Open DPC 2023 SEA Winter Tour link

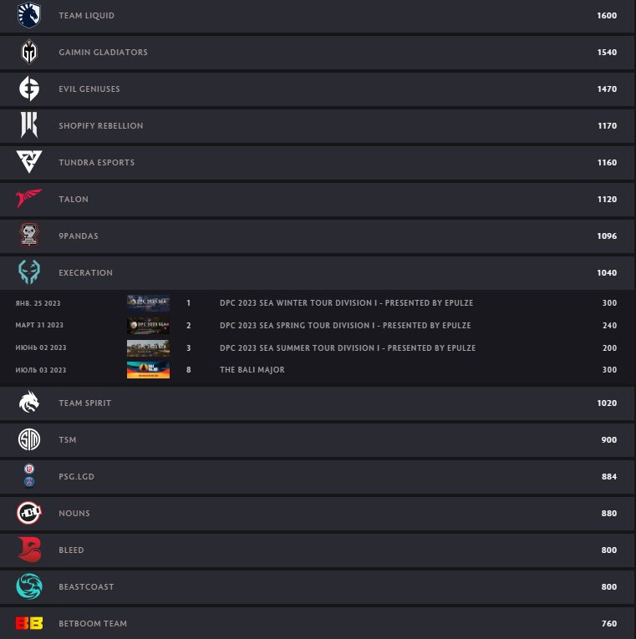pyautogui.click(x=348, y=303)
